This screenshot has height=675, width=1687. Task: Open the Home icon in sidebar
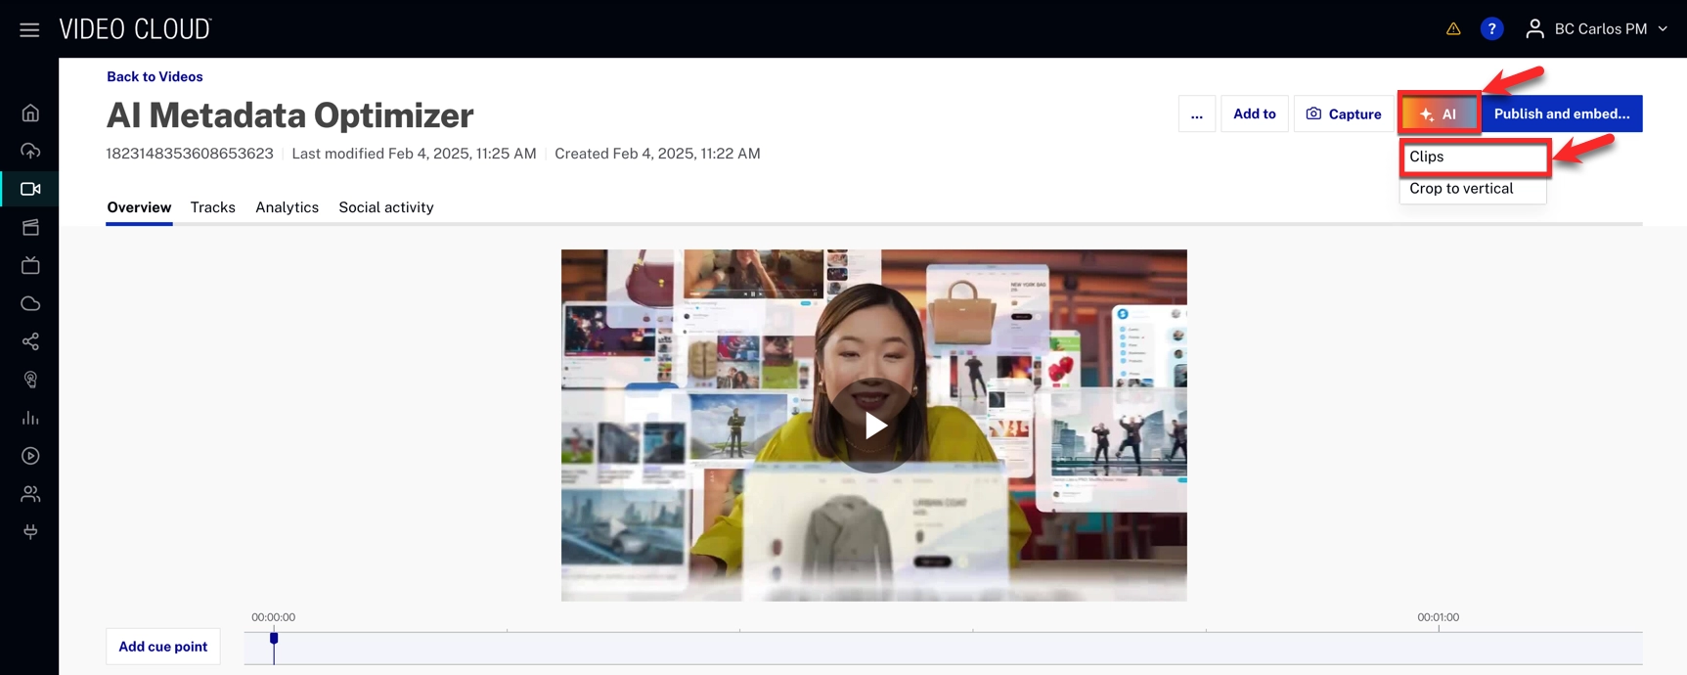click(x=30, y=112)
